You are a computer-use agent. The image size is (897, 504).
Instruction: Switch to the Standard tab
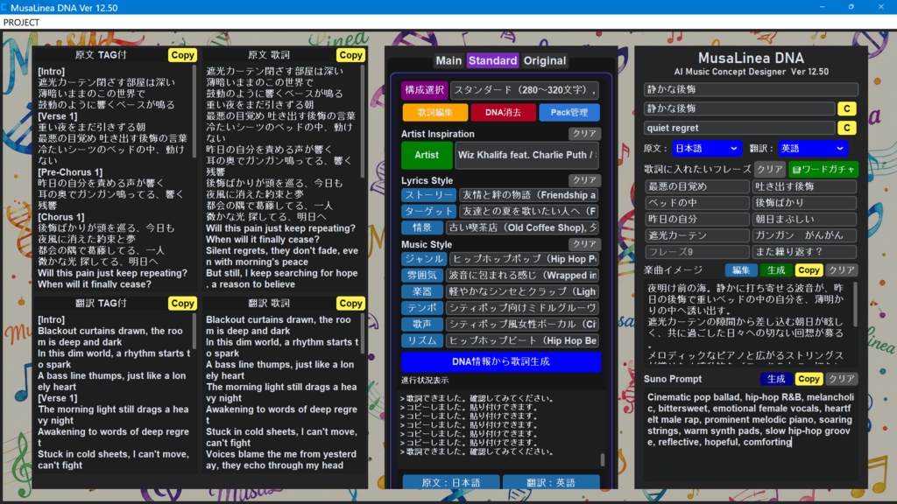(492, 60)
